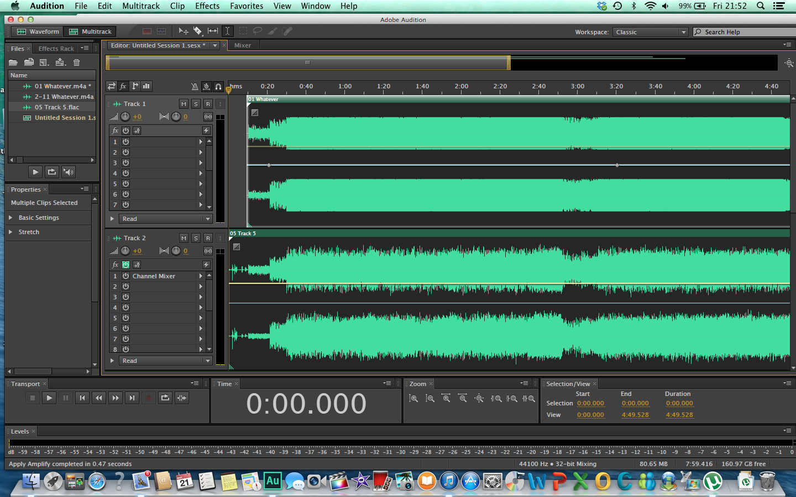Select the Slip tool in the toolbar

[x=213, y=31]
